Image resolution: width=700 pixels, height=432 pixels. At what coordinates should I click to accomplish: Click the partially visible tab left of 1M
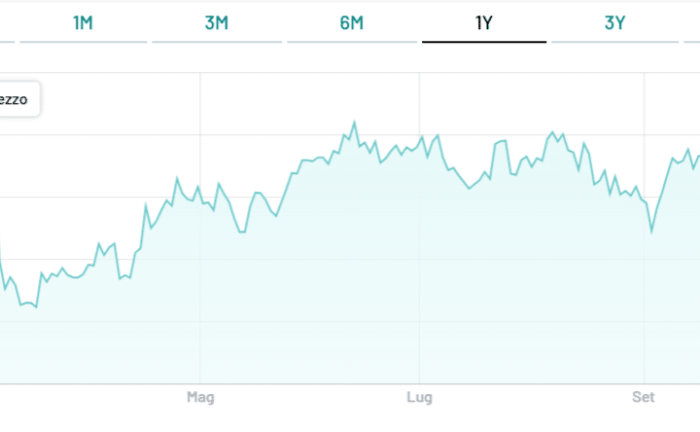[x=6, y=23]
